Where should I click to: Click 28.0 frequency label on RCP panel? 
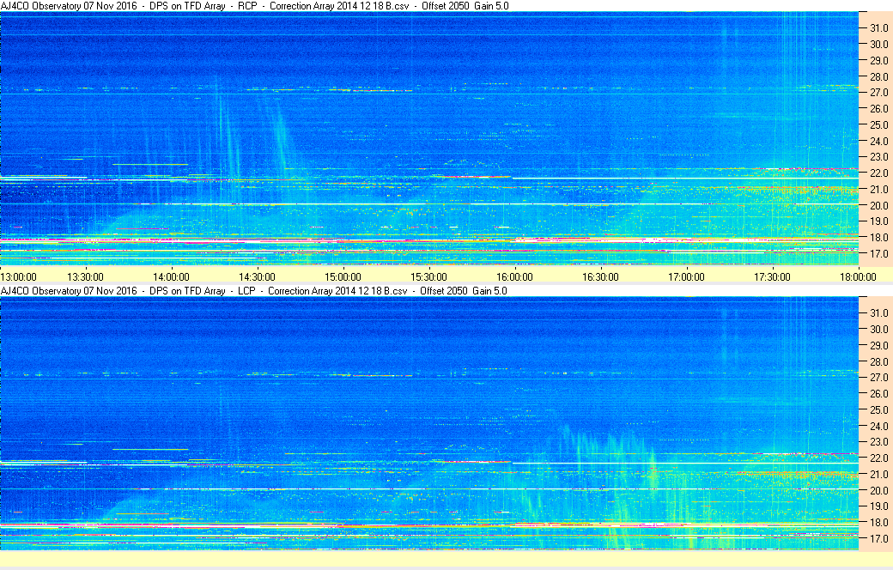(878, 77)
